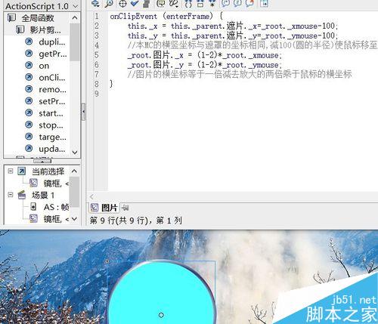
Task: Pin the current script with pushpin icon
Action: (x=125, y=208)
